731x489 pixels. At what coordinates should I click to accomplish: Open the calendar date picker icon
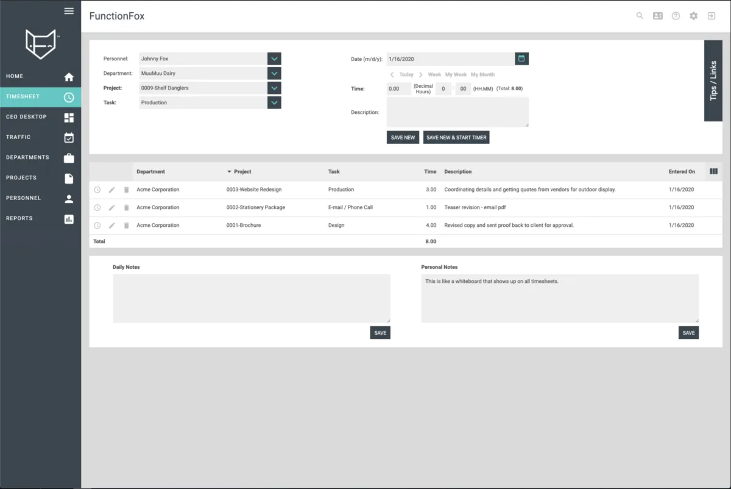(521, 59)
